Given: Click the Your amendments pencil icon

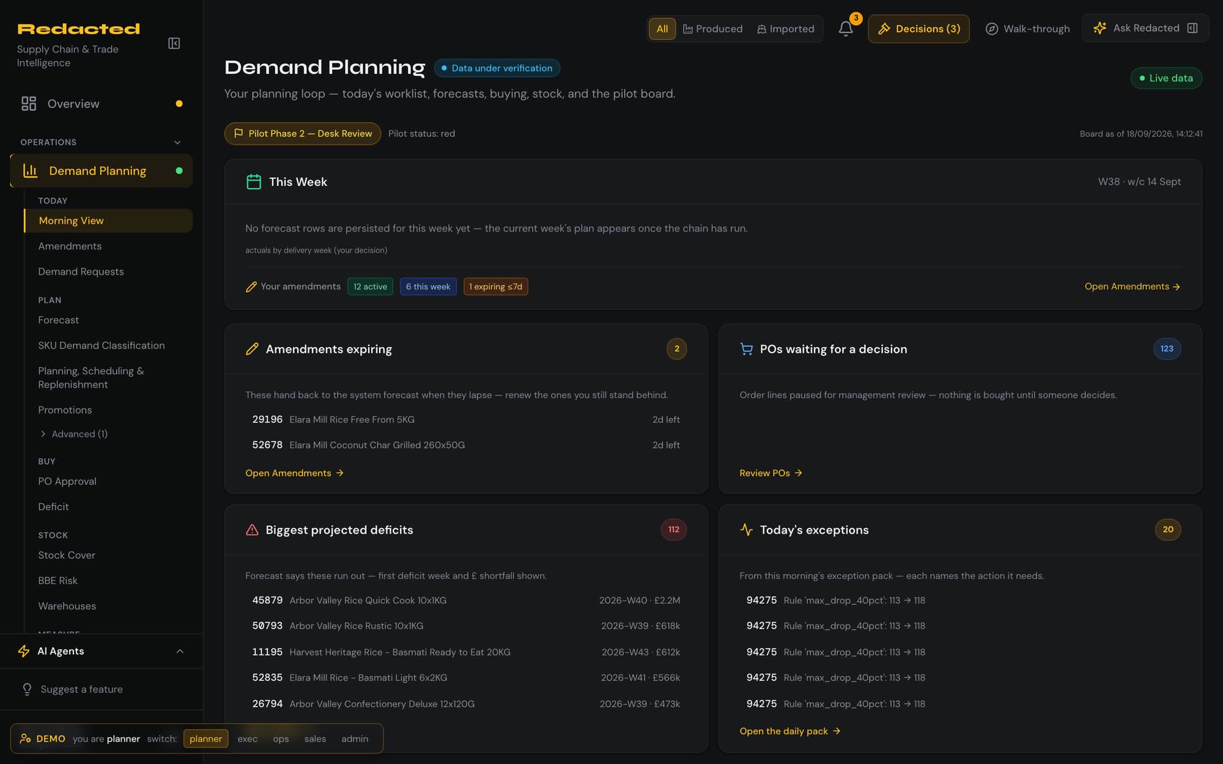Looking at the screenshot, I should click(x=251, y=287).
